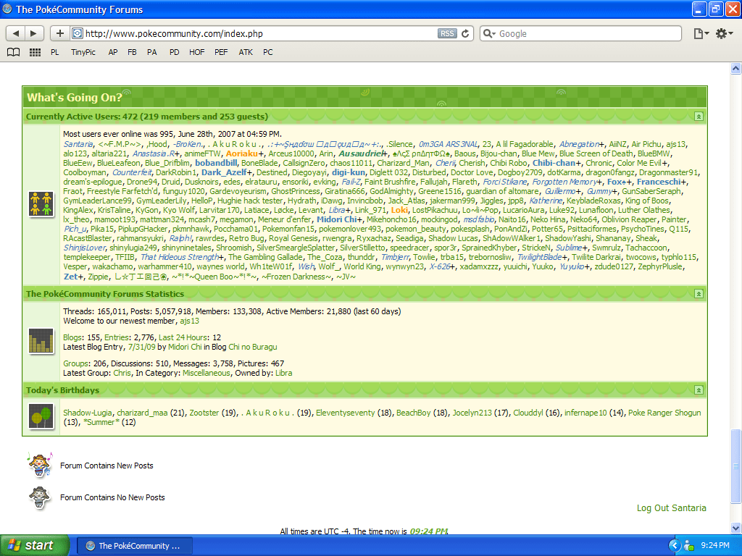742x556 pixels.
Task: Open Santaria's user profile link
Action: point(78,144)
